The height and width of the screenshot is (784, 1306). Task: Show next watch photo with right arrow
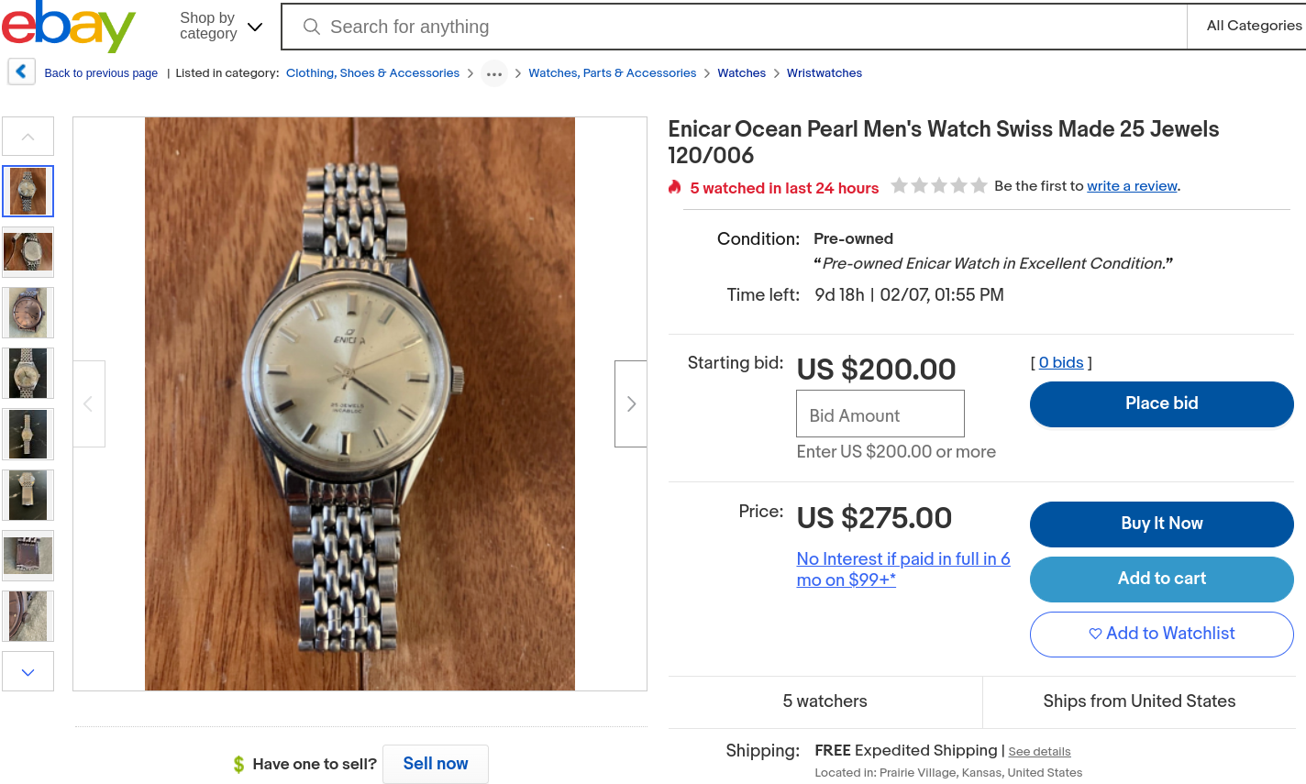tap(630, 403)
